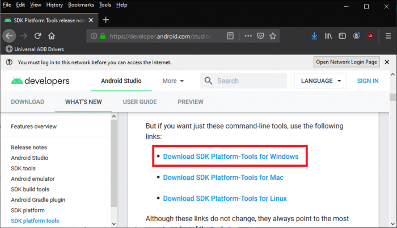Open a new tab with plus

coord(106,20)
